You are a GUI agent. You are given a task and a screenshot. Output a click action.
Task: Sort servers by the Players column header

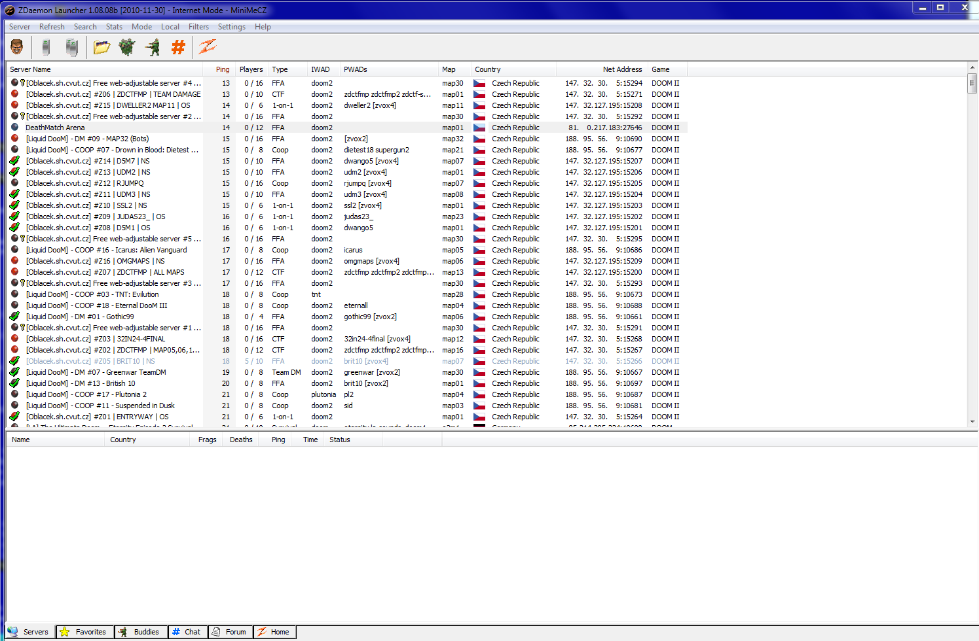[251, 69]
